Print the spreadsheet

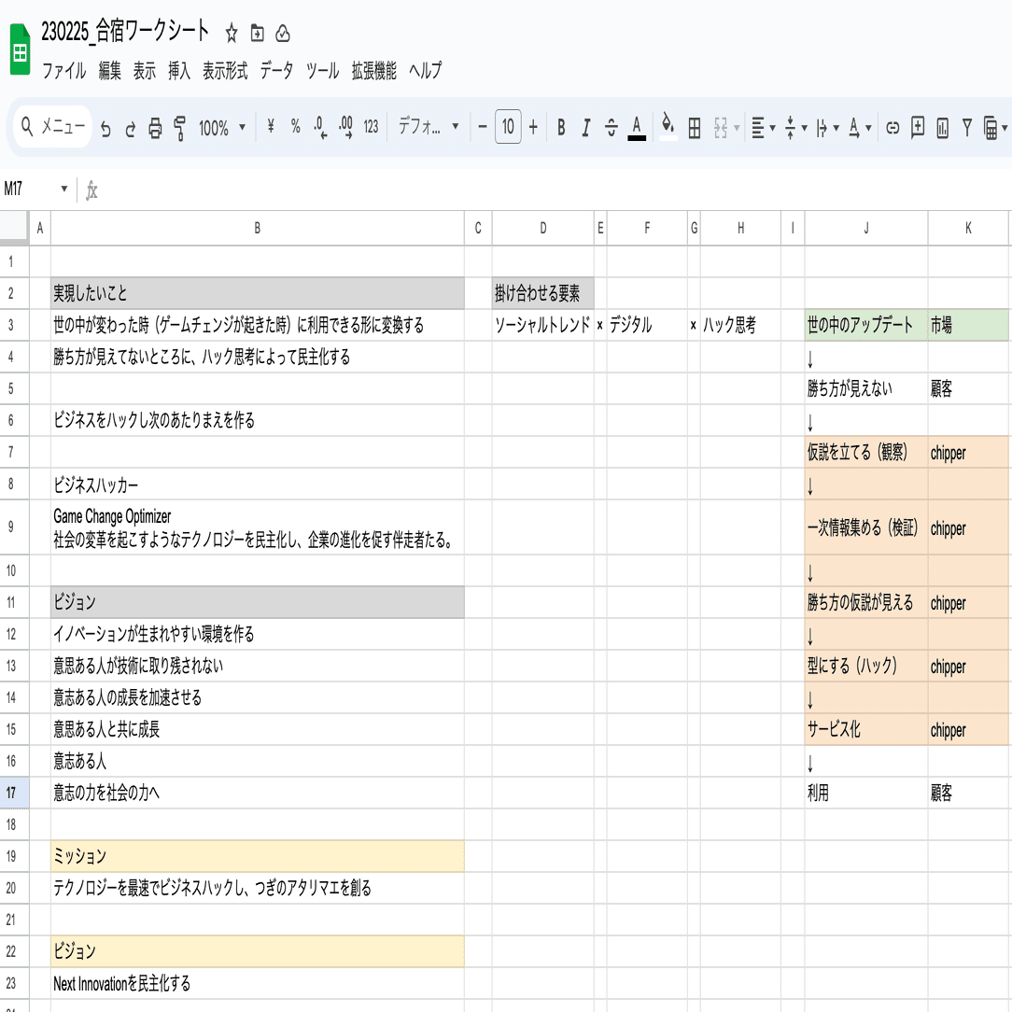point(155,128)
